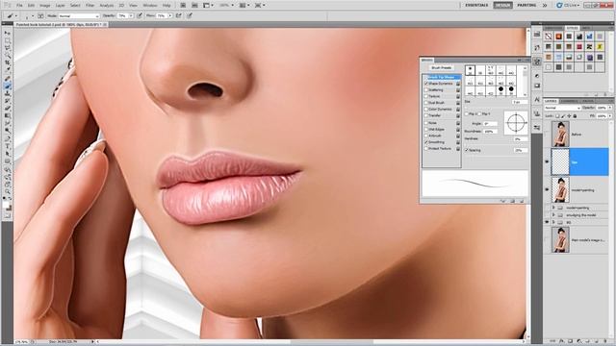The image size is (616, 346).
Task: Enable the Texture checkbox
Action: click(x=426, y=96)
